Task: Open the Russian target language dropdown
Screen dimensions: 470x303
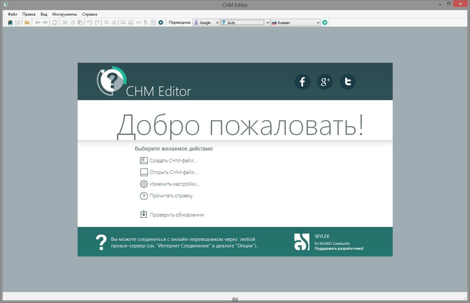Action: point(296,22)
